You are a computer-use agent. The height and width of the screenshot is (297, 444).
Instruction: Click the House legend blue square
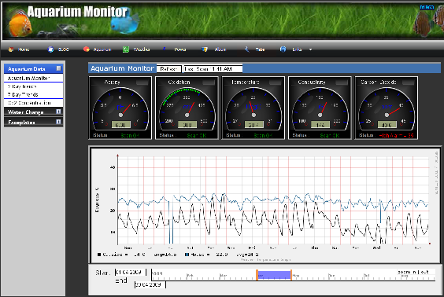pos(187,255)
